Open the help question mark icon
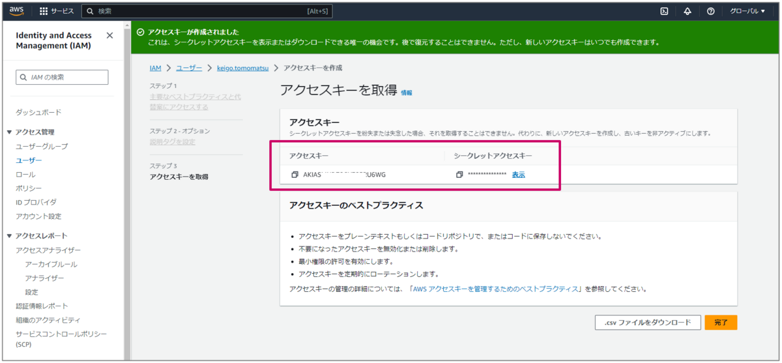The image size is (782, 363). pyautogui.click(x=711, y=11)
